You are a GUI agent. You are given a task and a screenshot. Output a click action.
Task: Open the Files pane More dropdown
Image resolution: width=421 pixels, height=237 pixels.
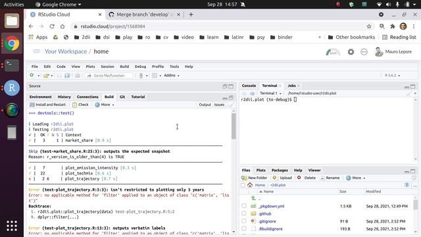pyautogui.click(x=355, y=178)
